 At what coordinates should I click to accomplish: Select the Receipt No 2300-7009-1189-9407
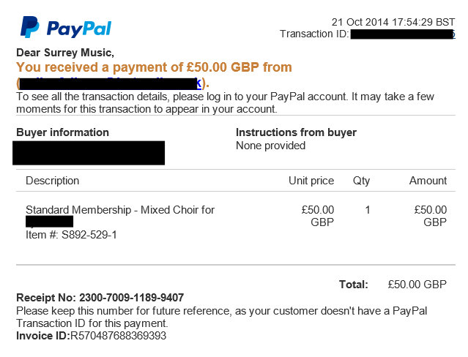(100, 297)
